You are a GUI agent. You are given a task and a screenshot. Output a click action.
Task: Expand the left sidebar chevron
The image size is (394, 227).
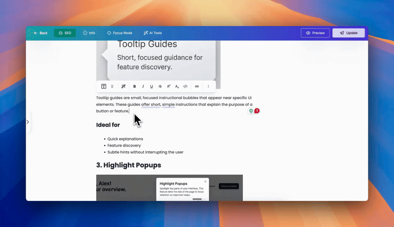(x=27, y=122)
